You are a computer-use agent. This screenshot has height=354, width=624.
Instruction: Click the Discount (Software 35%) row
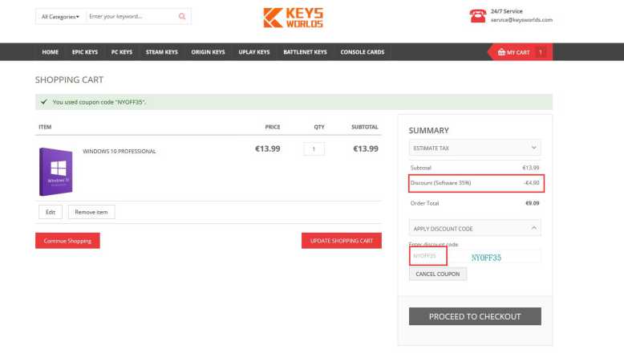tap(475, 183)
